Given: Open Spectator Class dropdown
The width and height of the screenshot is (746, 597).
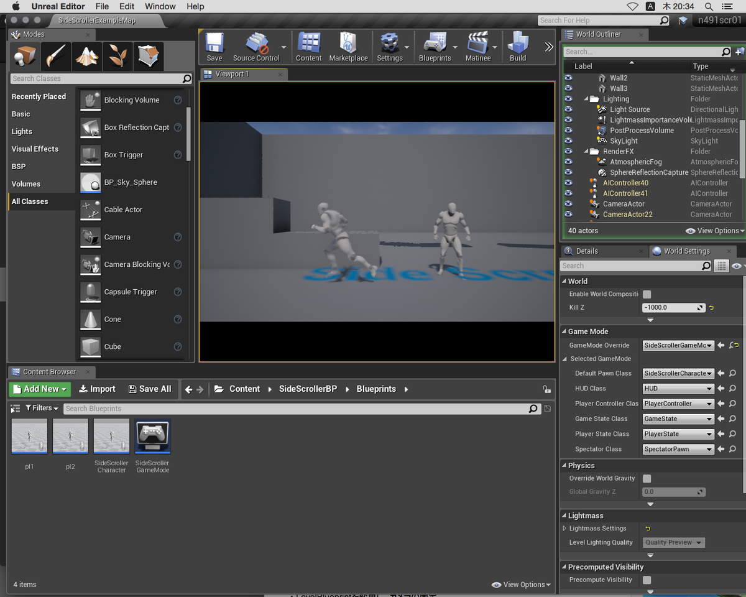Looking at the screenshot, I should [x=678, y=450].
